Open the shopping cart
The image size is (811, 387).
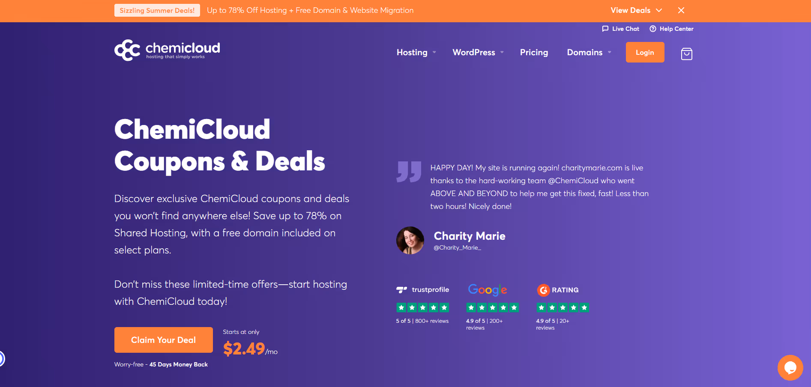tap(686, 54)
